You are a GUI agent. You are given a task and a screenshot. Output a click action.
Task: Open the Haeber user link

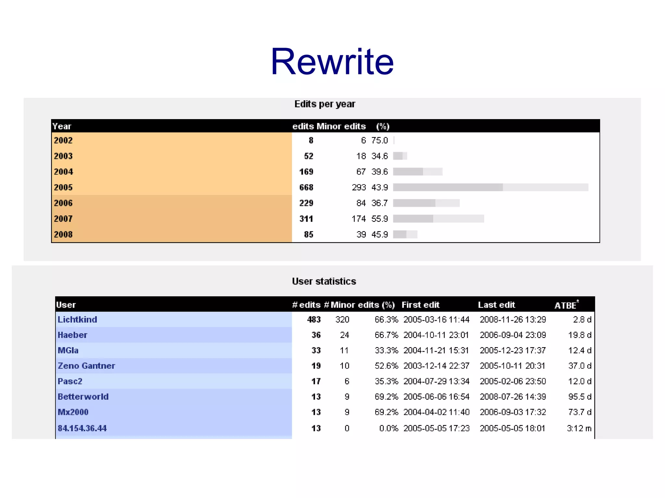[x=72, y=335]
